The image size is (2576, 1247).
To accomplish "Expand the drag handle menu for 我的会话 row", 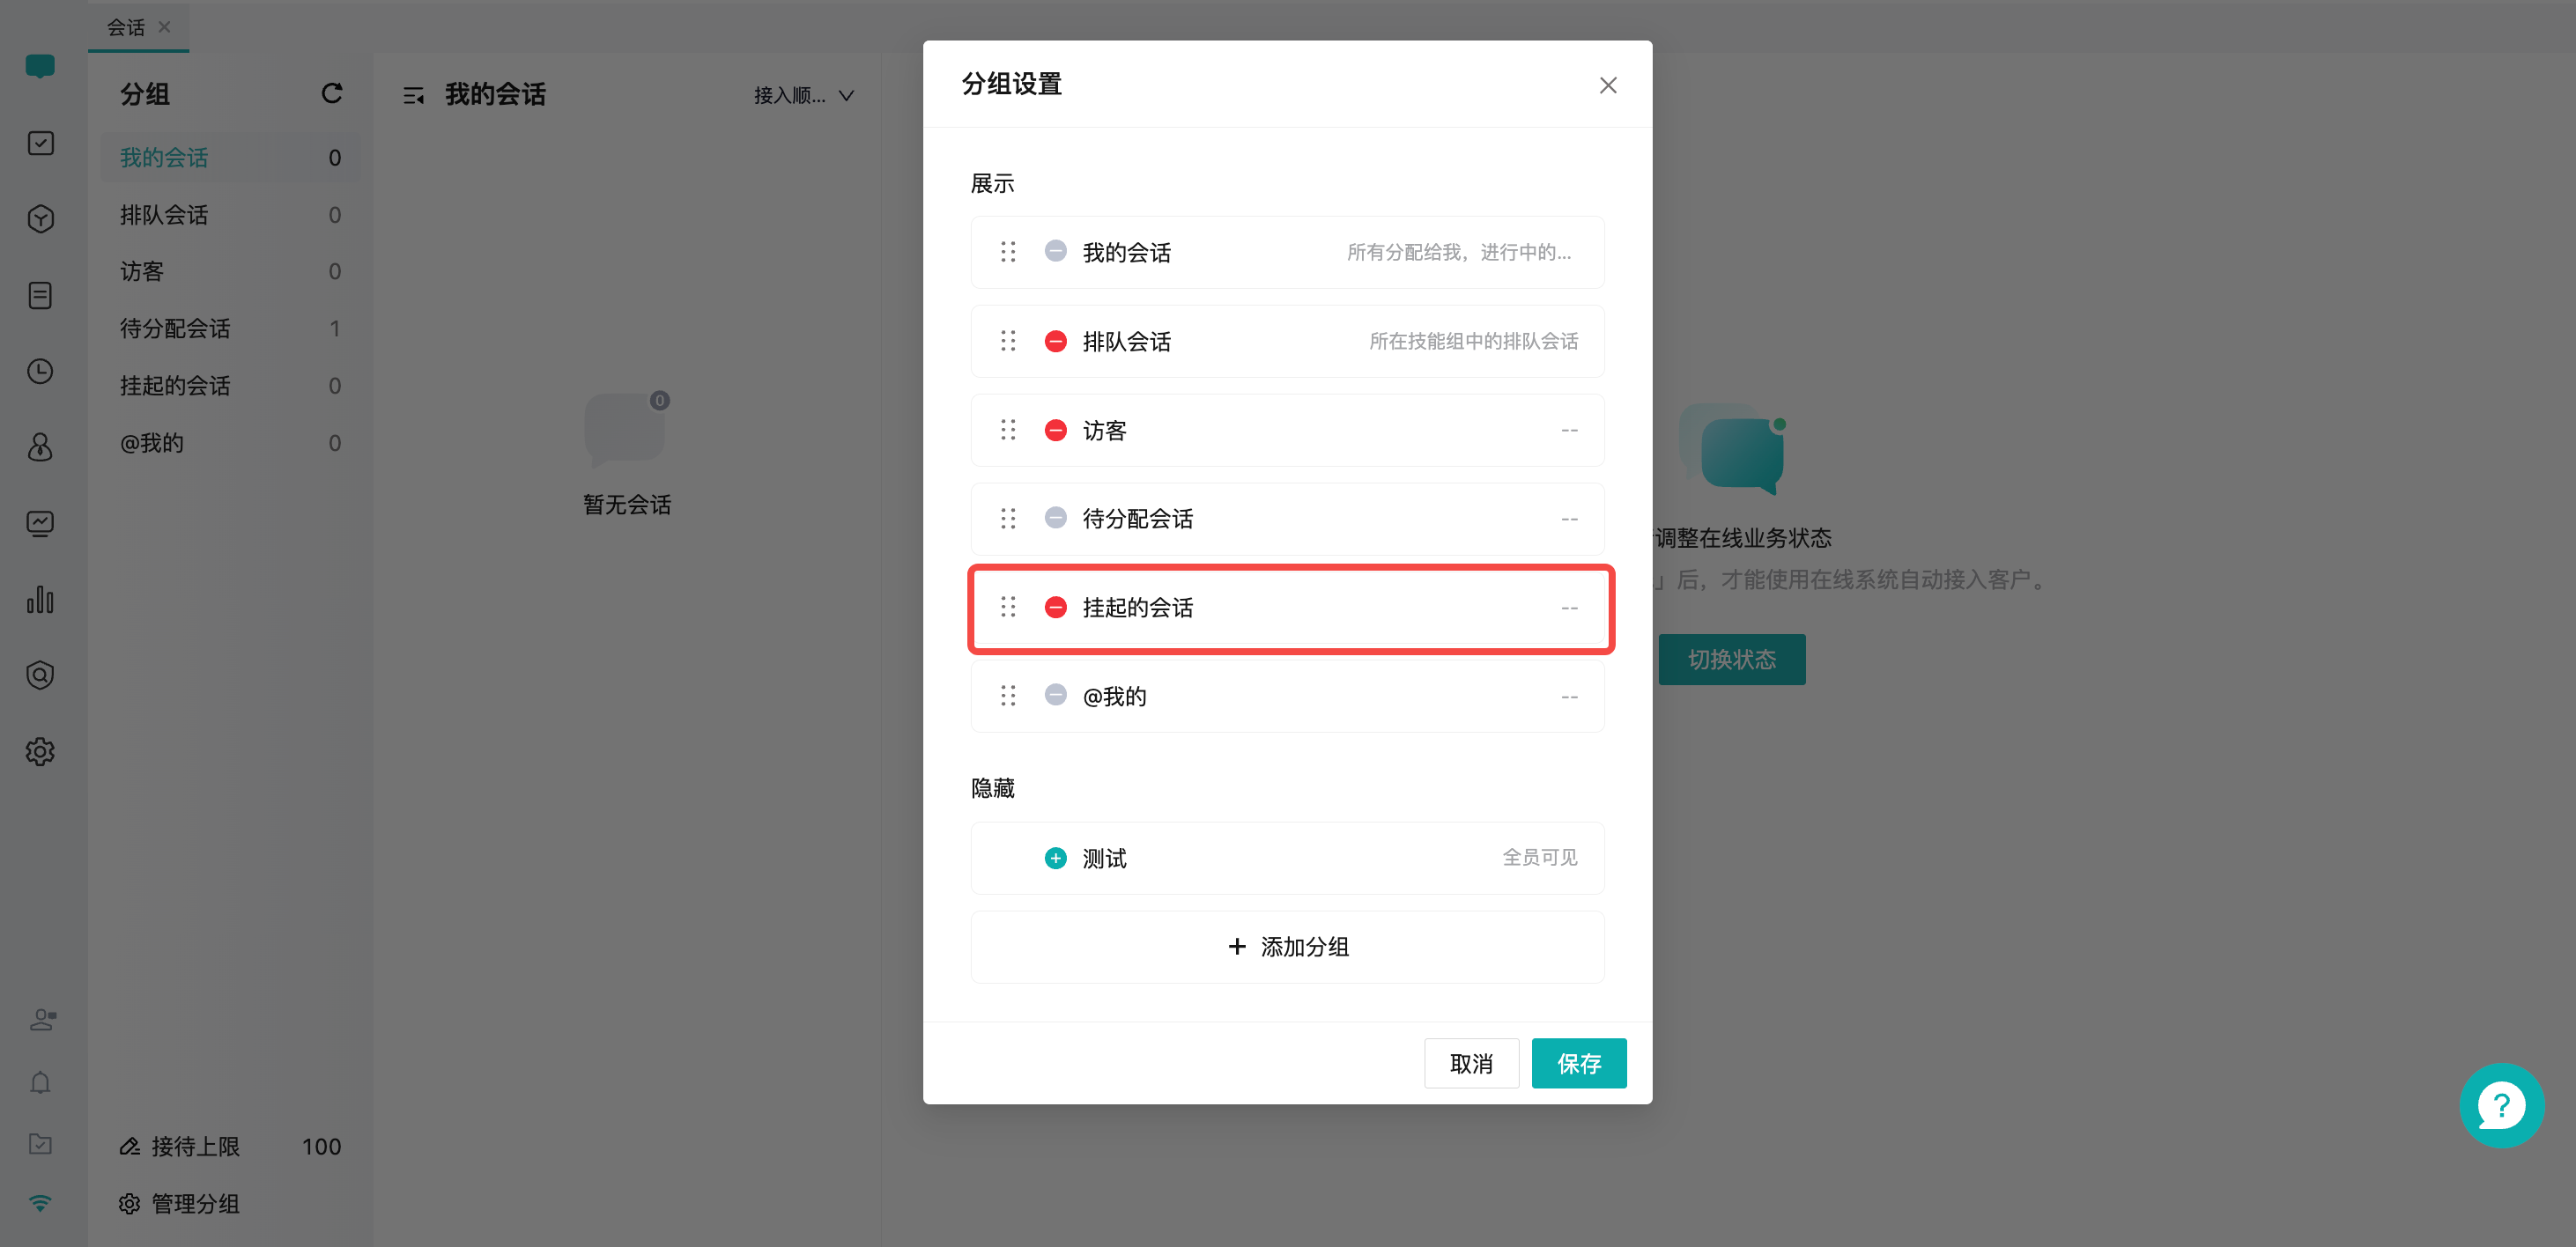I will [1007, 252].
